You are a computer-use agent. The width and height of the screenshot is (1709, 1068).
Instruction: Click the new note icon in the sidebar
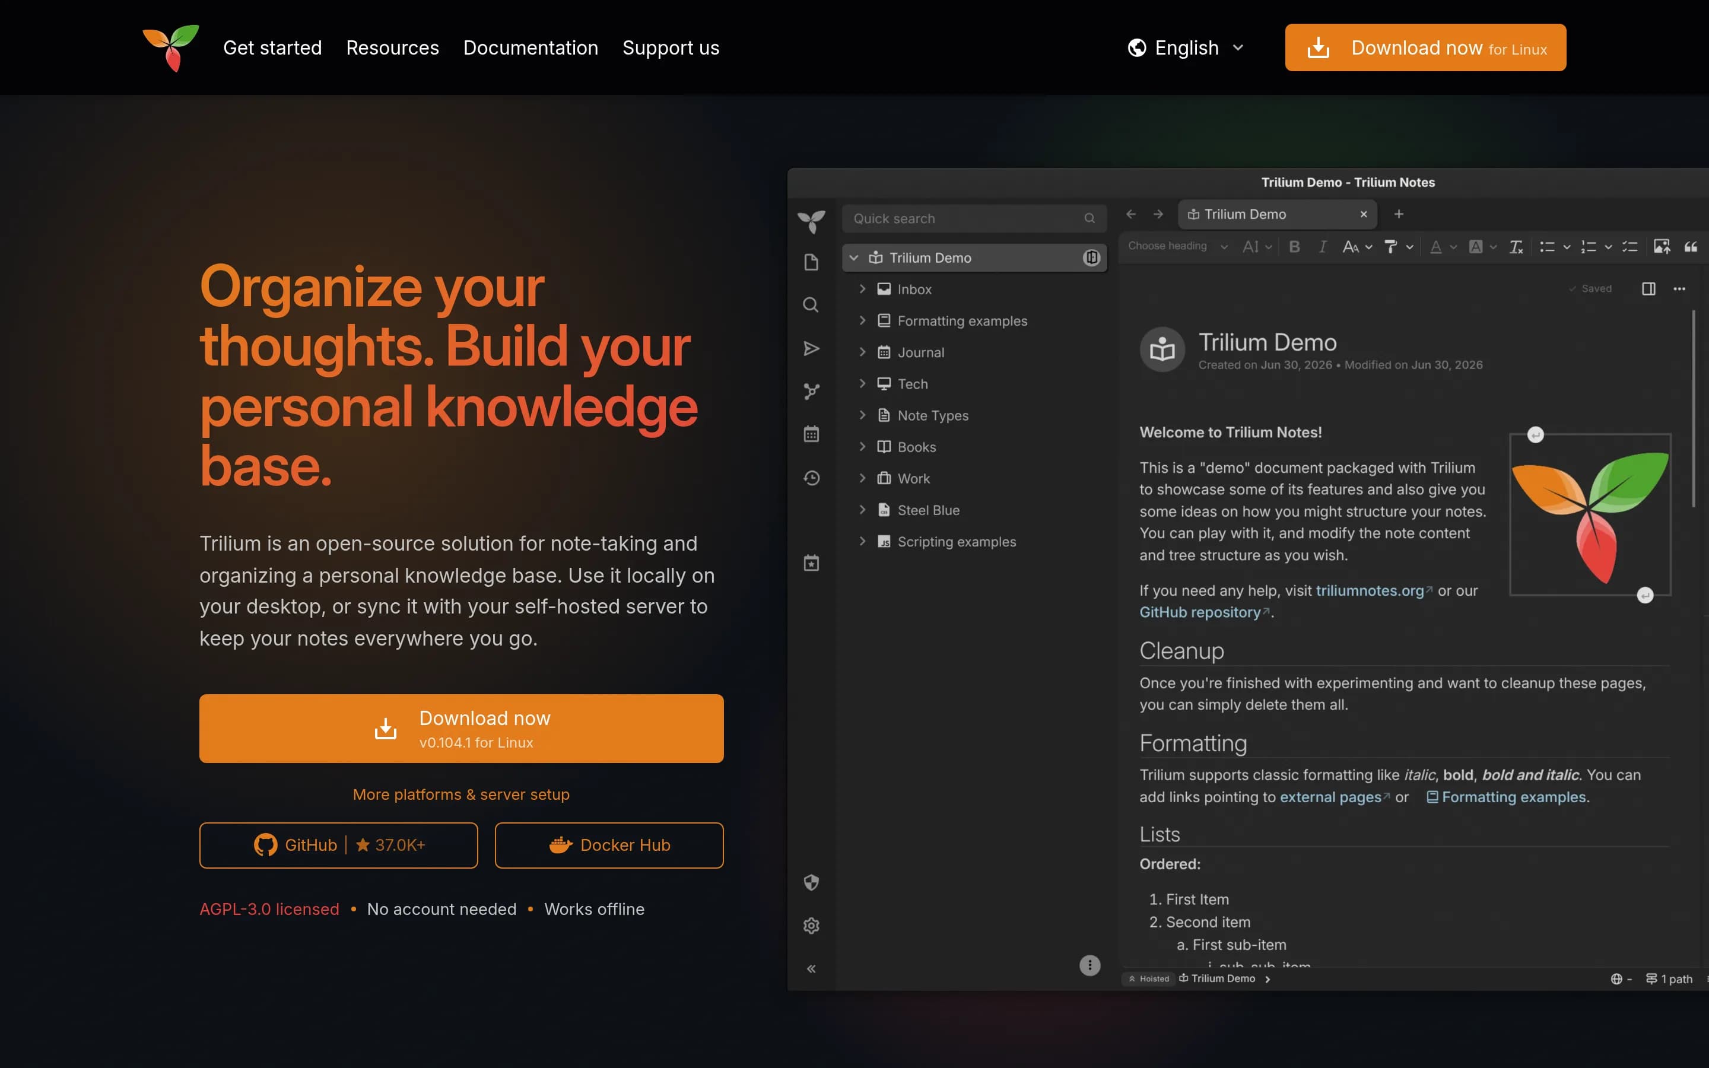point(811,262)
